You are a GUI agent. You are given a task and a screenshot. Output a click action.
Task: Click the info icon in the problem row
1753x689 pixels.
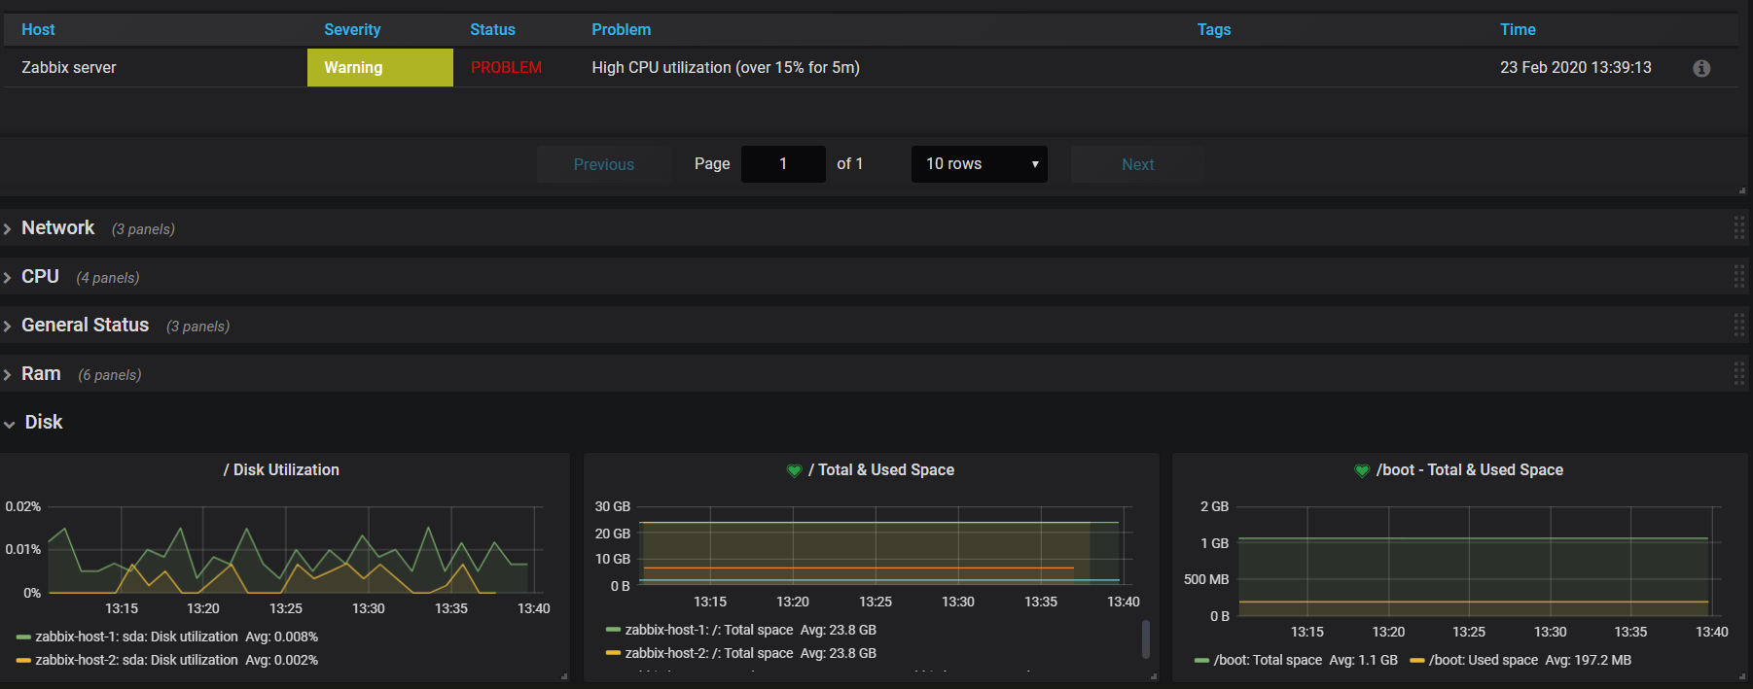click(1701, 68)
